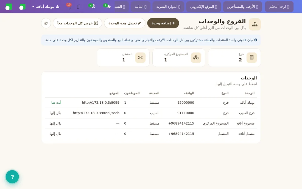
Task: Select the فرع السيب unit name
Action: pos(247,113)
